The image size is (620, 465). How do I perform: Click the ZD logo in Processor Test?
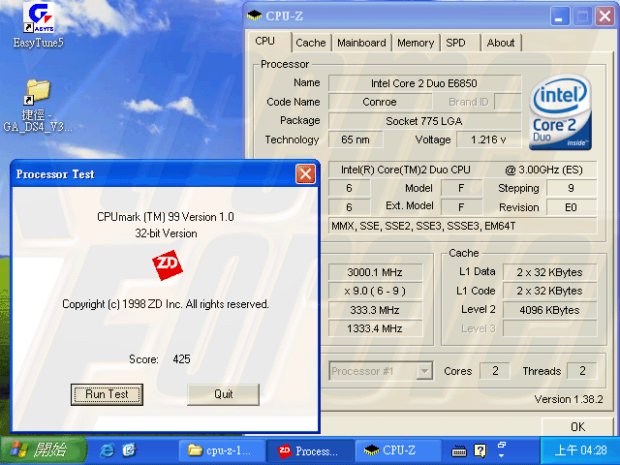tap(168, 264)
